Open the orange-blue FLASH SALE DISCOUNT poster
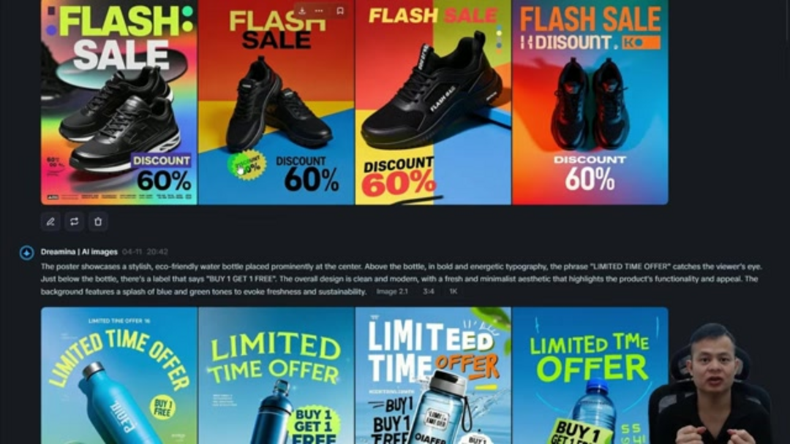 (590, 102)
